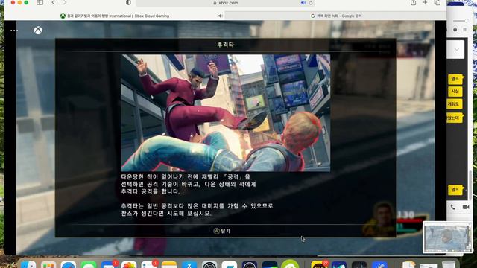Click the 게임도 chat bubble
The image size is (477, 268).
[455, 104]
